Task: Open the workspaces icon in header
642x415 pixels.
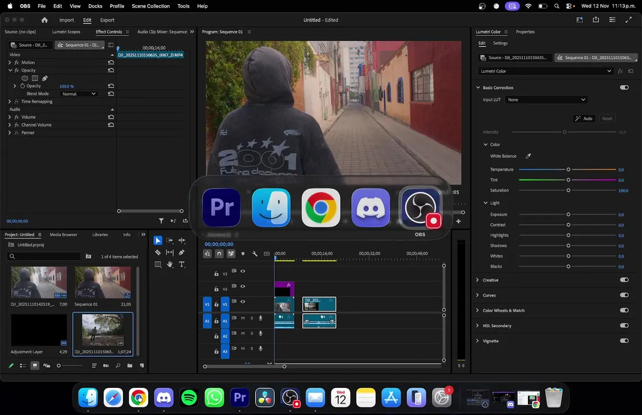Action: click(x=579, y=20)
